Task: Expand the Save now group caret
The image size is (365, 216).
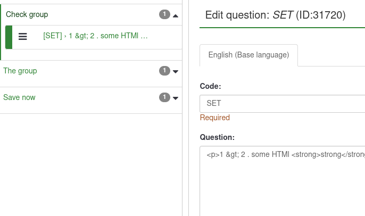Action: (x=176, y=98)
